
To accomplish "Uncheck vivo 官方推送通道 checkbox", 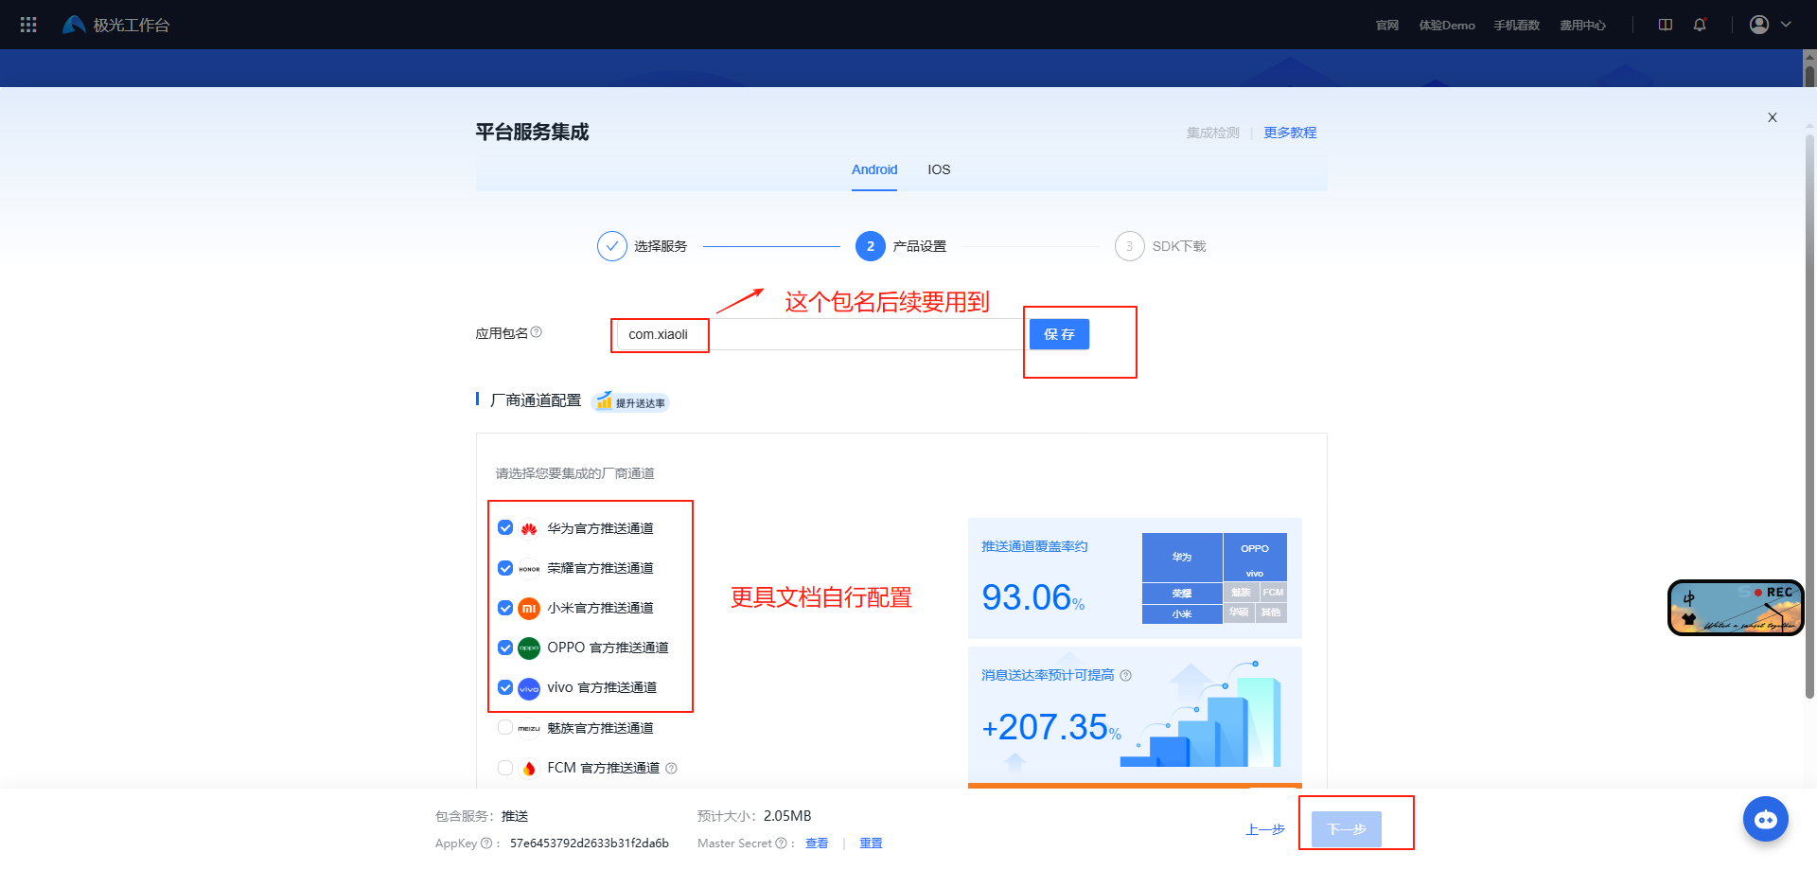I will pyautogui.click(x=505, y=687).
